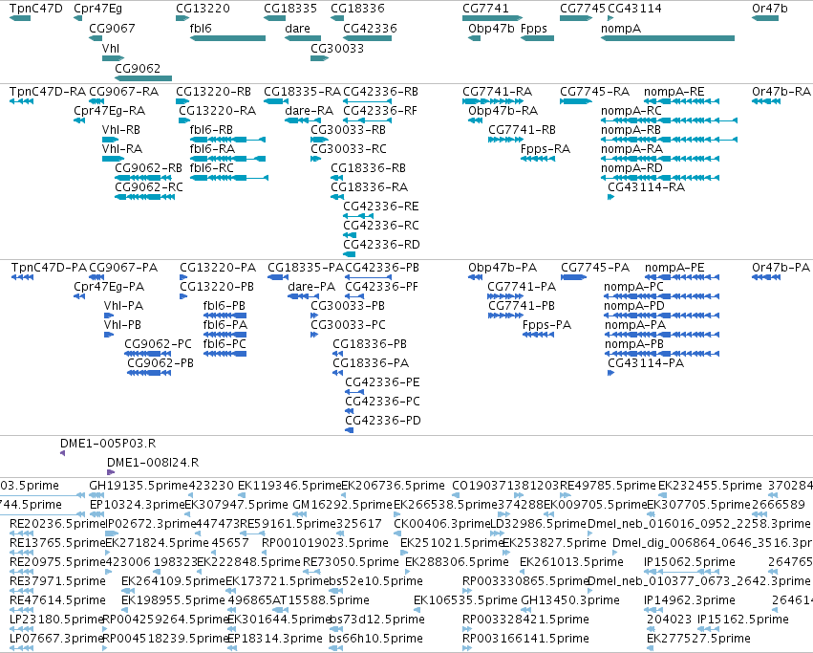
Task: Click the Fpps gene label
Action: point(534,28)
